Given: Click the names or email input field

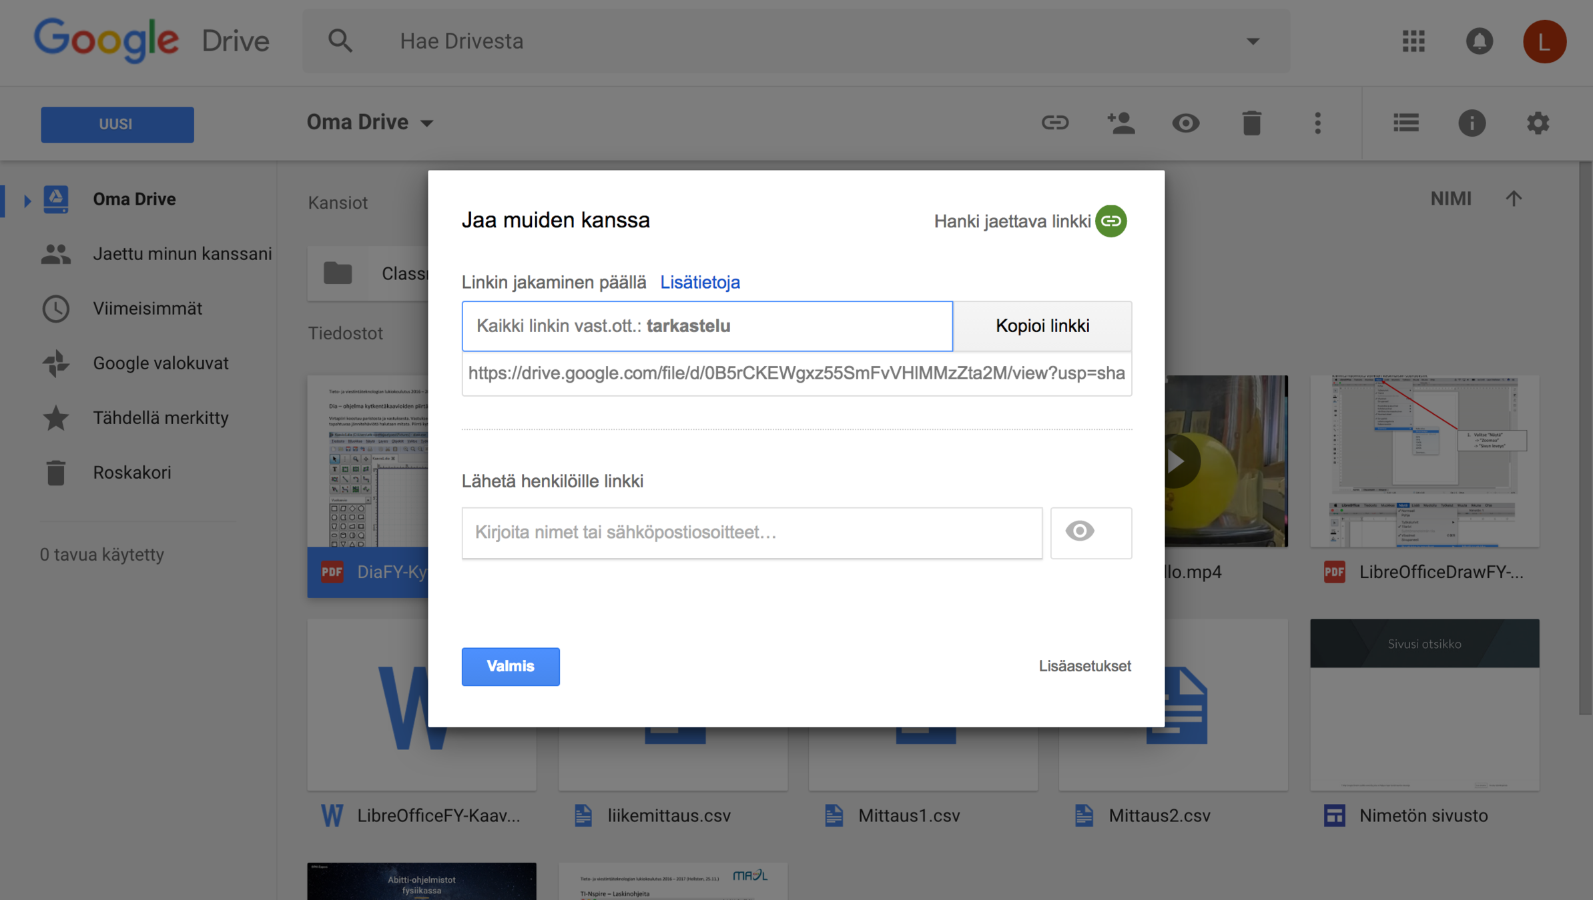Looking at the screenshot, I should (x=751, y=532).
